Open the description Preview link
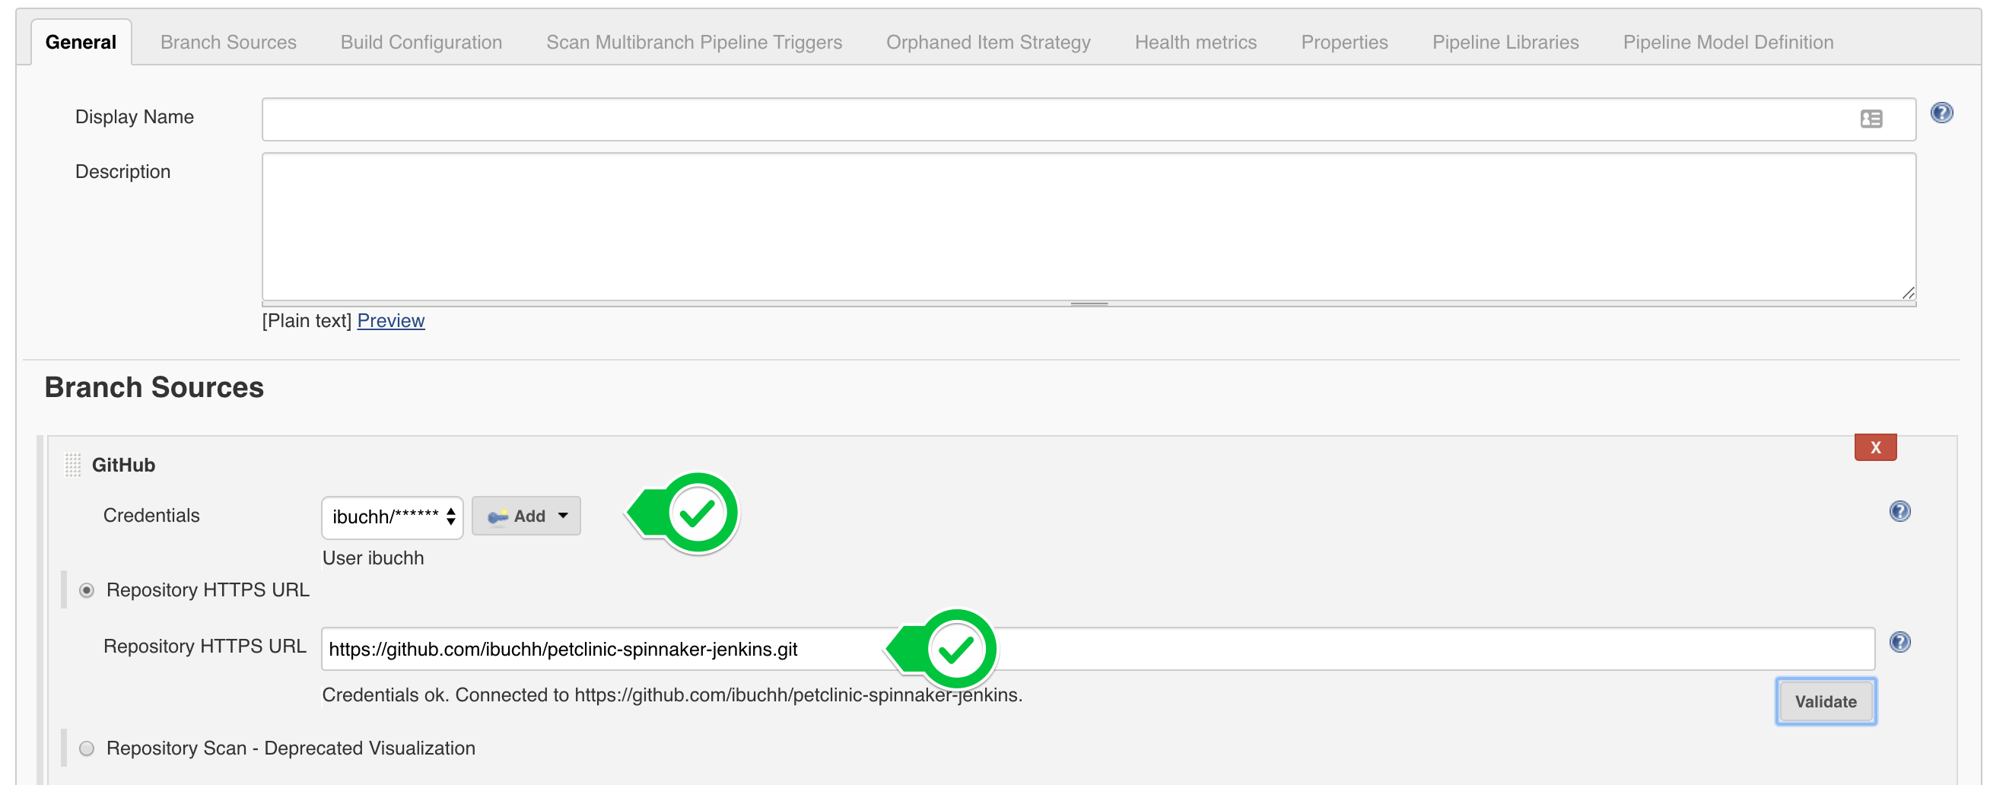 point(391,321)
